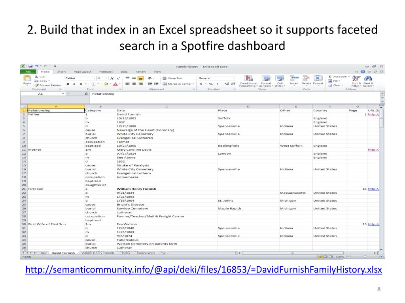The image size is (405, 303).
Task: Click the Undo arrow icon
Action: coord(37,66)
